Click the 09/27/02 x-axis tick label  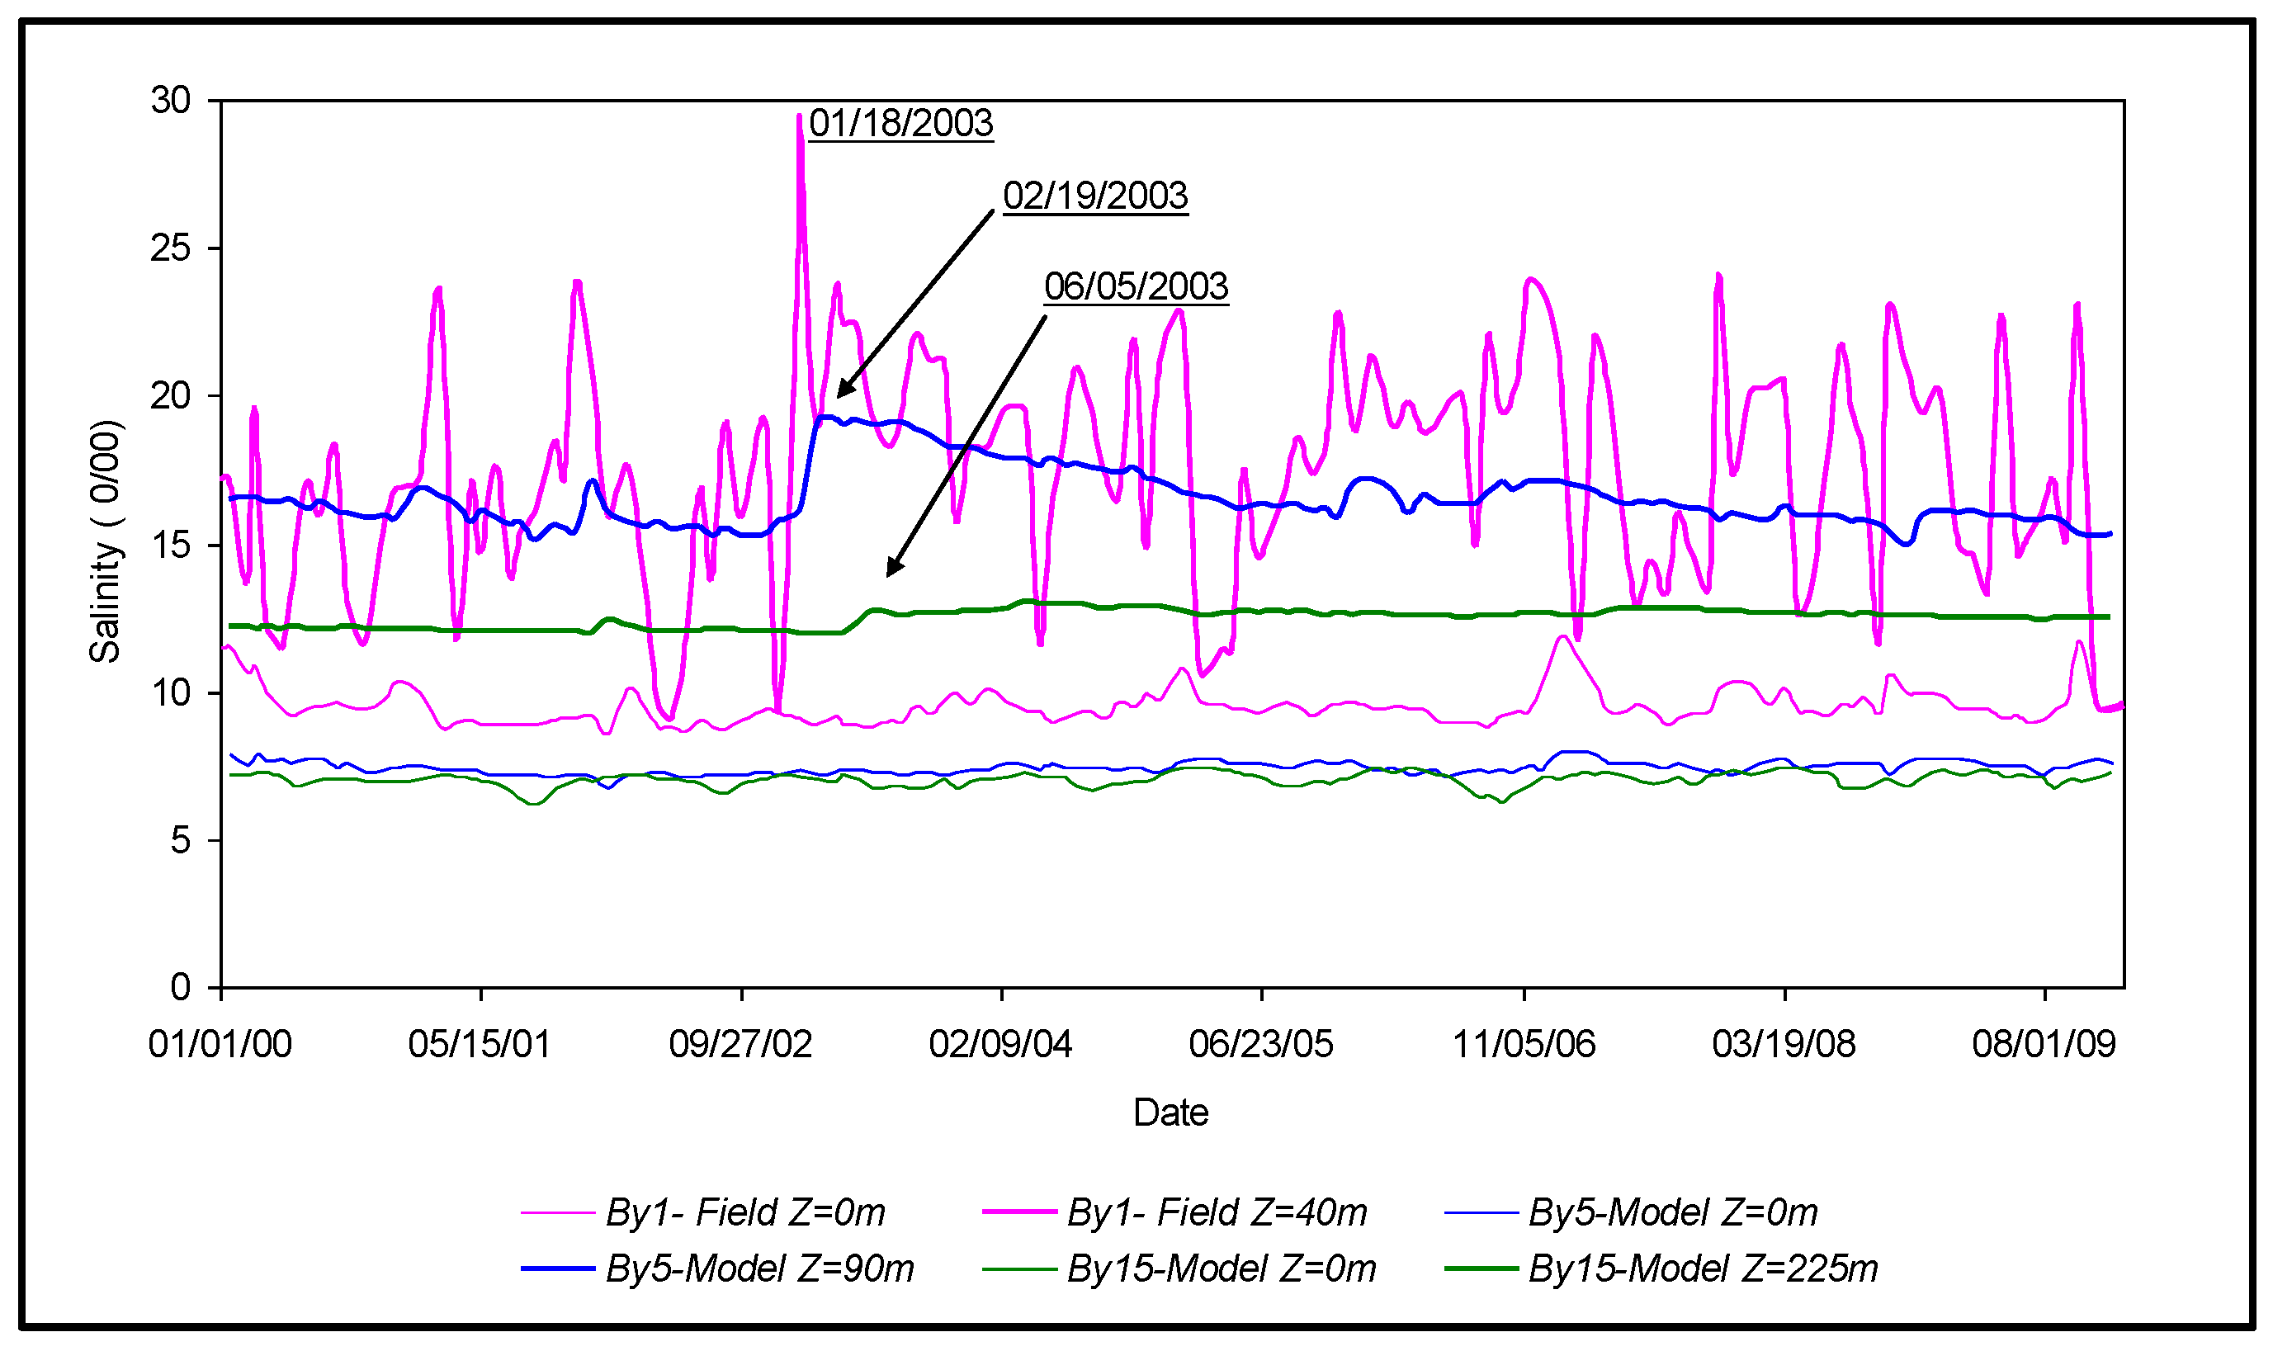click(x=740, y=1043)
